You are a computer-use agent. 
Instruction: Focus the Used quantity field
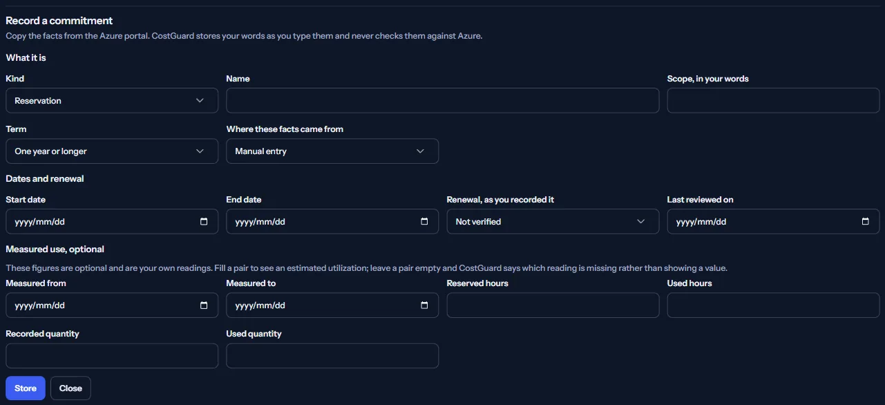[x=332, y=356]
